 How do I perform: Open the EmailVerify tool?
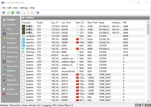(x=11, y=48)
